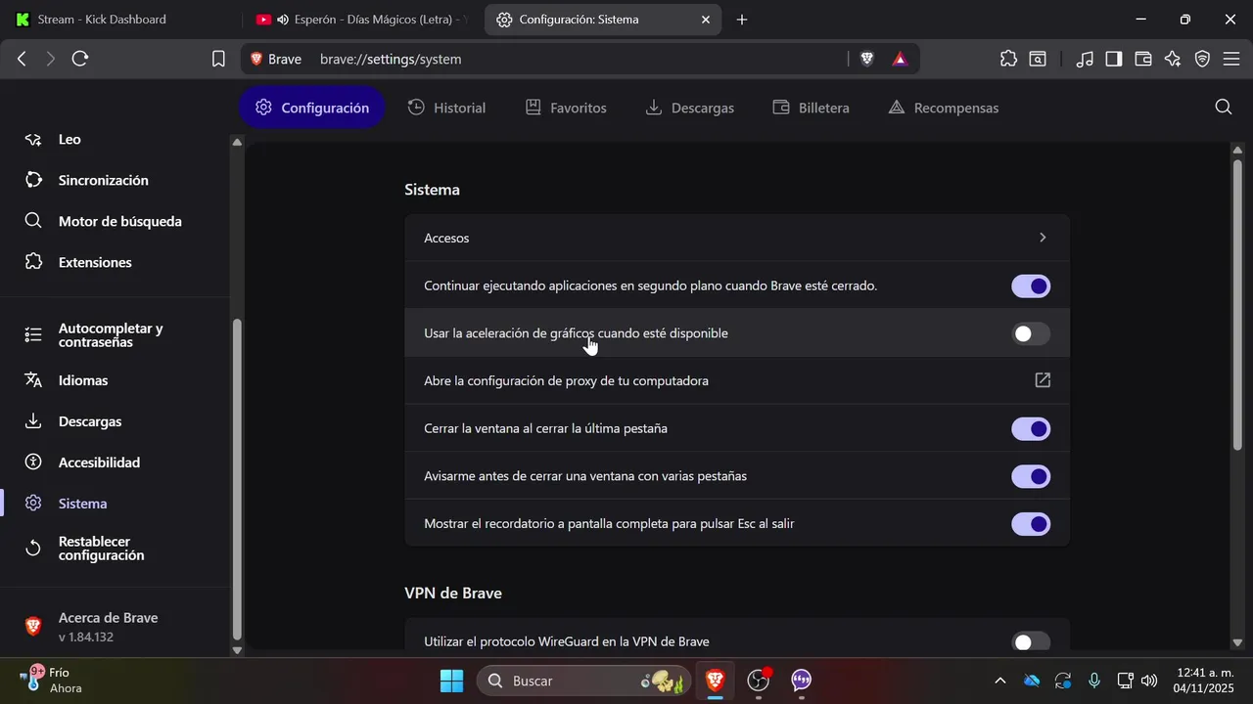This screenshot has width=1253, height=704.
Task: Click the OneDrive cloud tray icon
Action: click(1031, 681)
